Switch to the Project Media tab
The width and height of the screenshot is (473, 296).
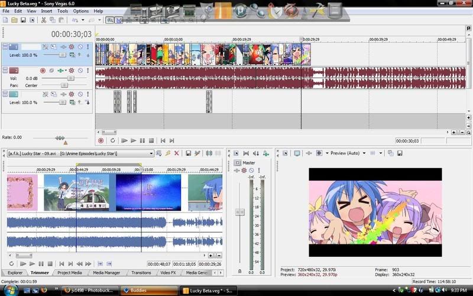pos(69,273)
